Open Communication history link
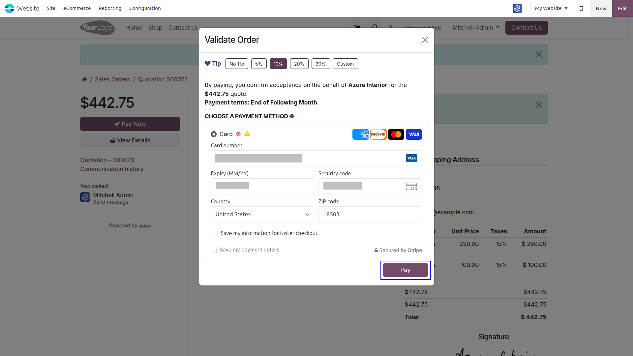Screen dimensions: 633x356 (x=112, y=169)
